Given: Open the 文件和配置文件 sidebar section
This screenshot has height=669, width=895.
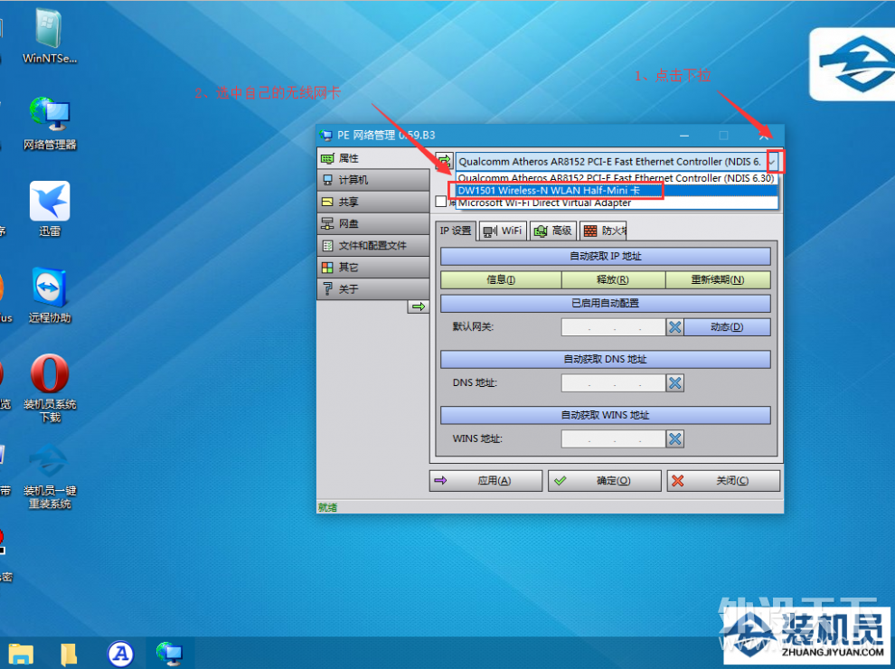Looking at the screenshot, I should coord(373,246).
